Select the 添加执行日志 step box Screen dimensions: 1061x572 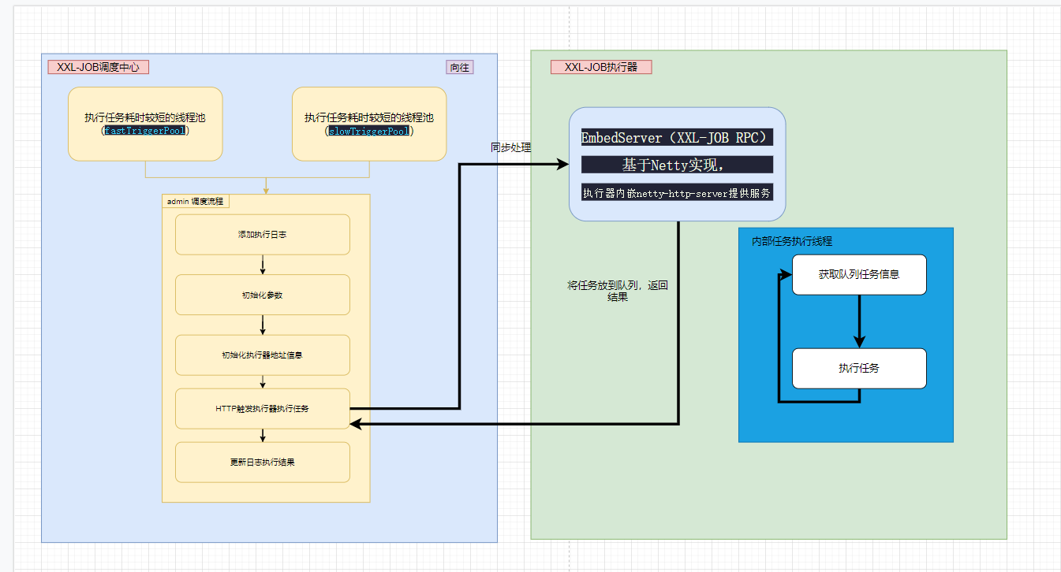point(263,235)
